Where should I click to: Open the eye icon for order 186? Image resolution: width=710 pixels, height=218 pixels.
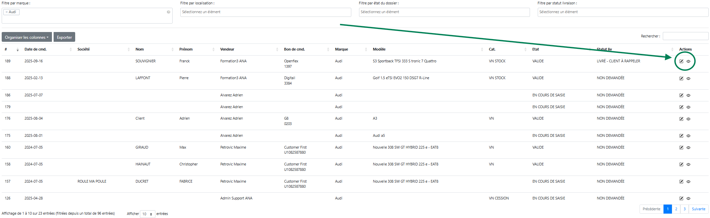(688, 95)
